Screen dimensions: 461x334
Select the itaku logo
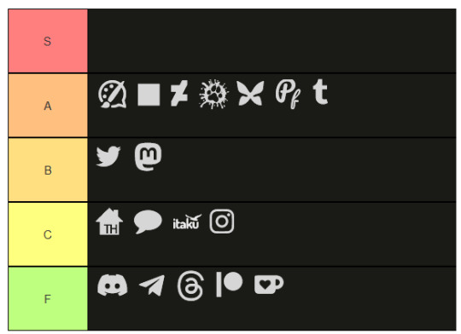(x=187, y=222)
